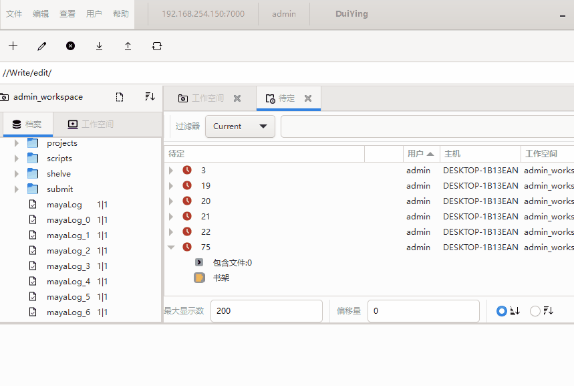
Task: Click the black circle cancel icon
Action: (70, 46)
